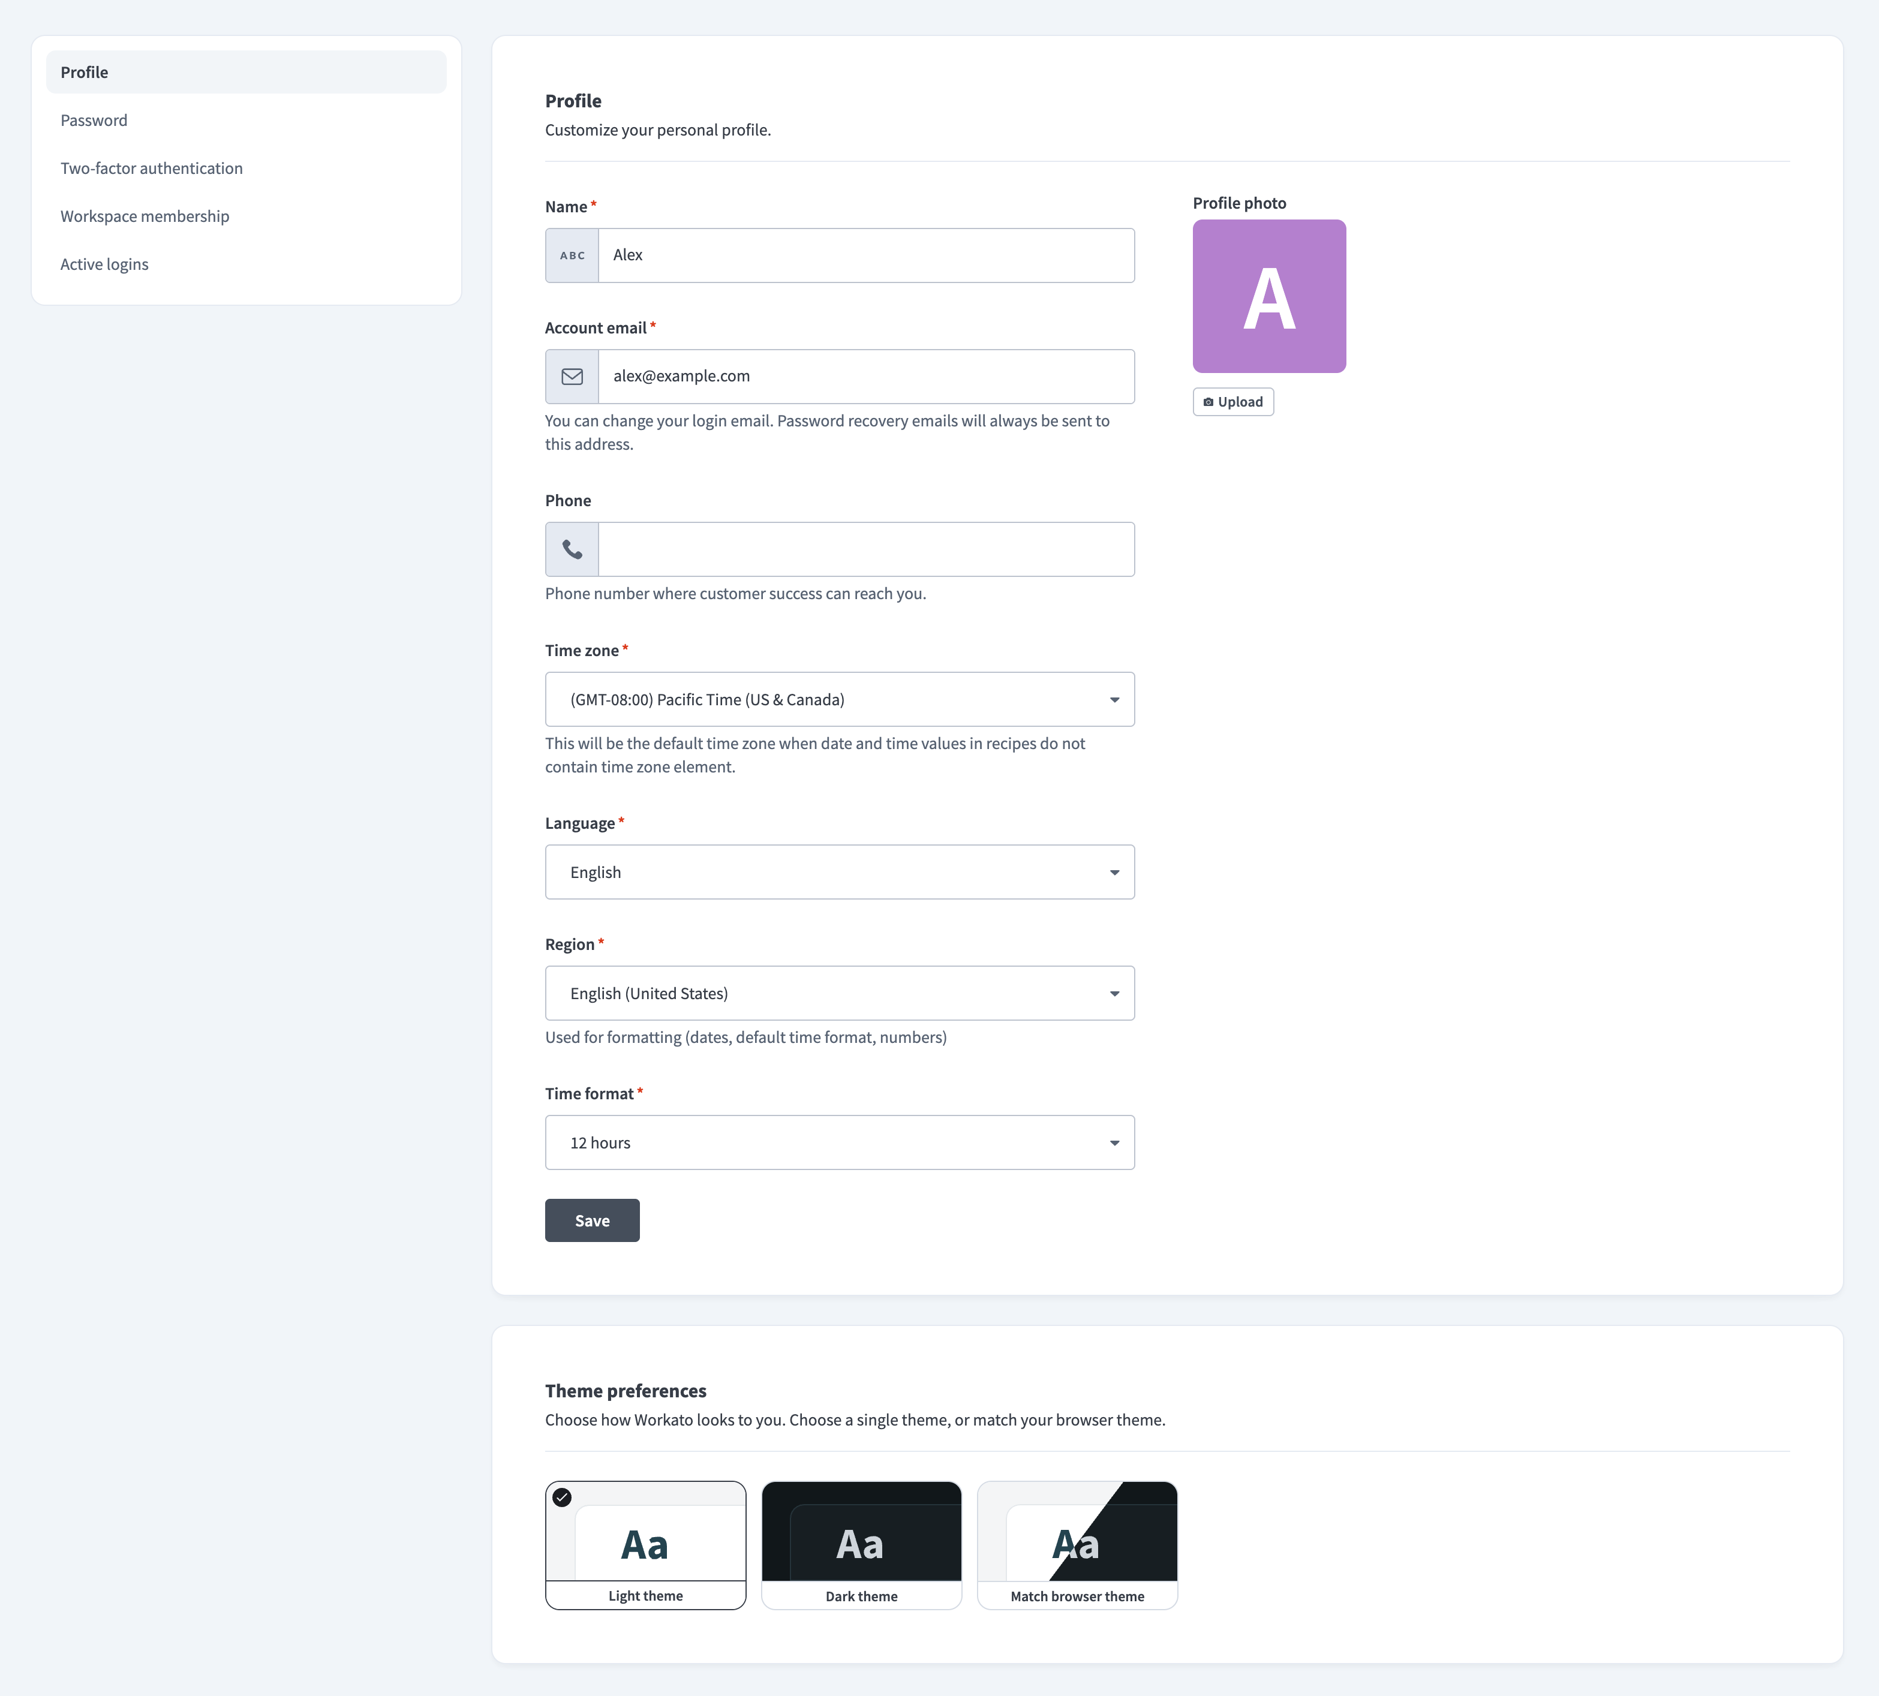Switch to the Password section
The width and height of the screenshot is (1879, 1696).
(94, 119)
